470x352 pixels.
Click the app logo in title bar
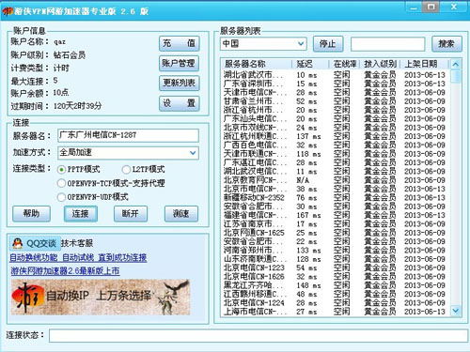8,11
